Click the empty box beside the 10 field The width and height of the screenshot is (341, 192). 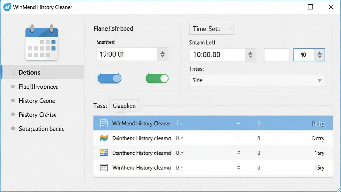point(276,55)
